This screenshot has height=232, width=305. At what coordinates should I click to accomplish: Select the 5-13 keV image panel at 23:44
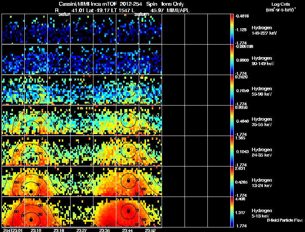[x=128, y=212]
